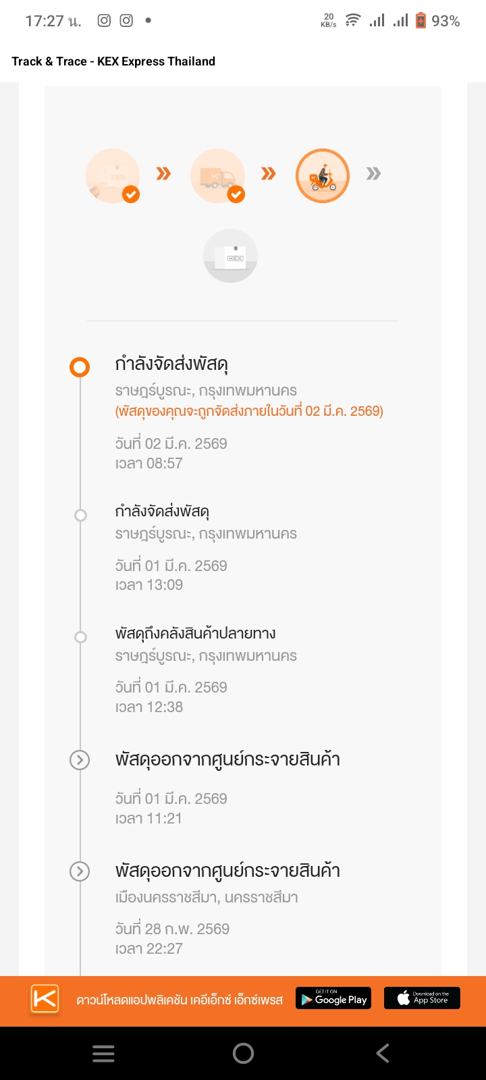Tap the battery indicator in status bar

(x=421, y=21)
